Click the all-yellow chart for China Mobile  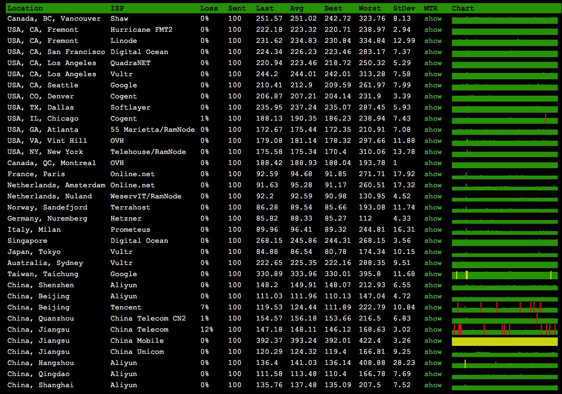point(505,341)
